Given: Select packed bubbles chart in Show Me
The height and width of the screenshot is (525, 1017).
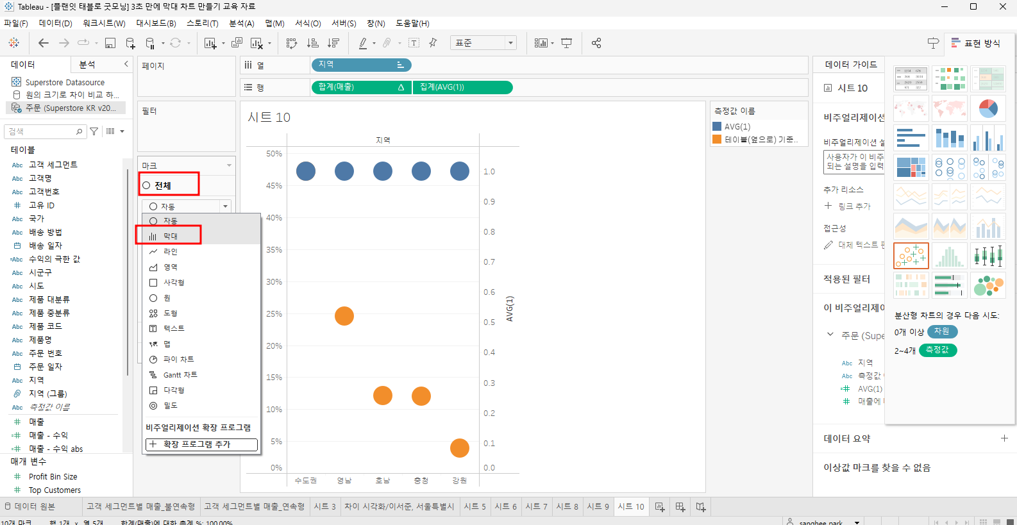Looking at the screenshot, I should click(x=988, y=285).
